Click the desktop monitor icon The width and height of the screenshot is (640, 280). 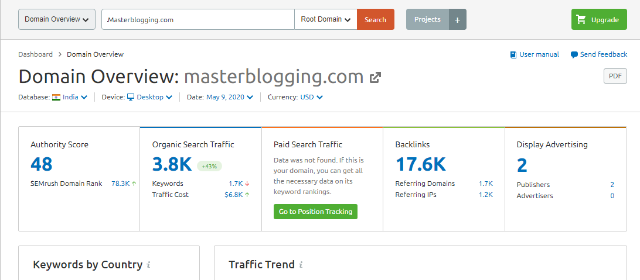tap(131, 97)
